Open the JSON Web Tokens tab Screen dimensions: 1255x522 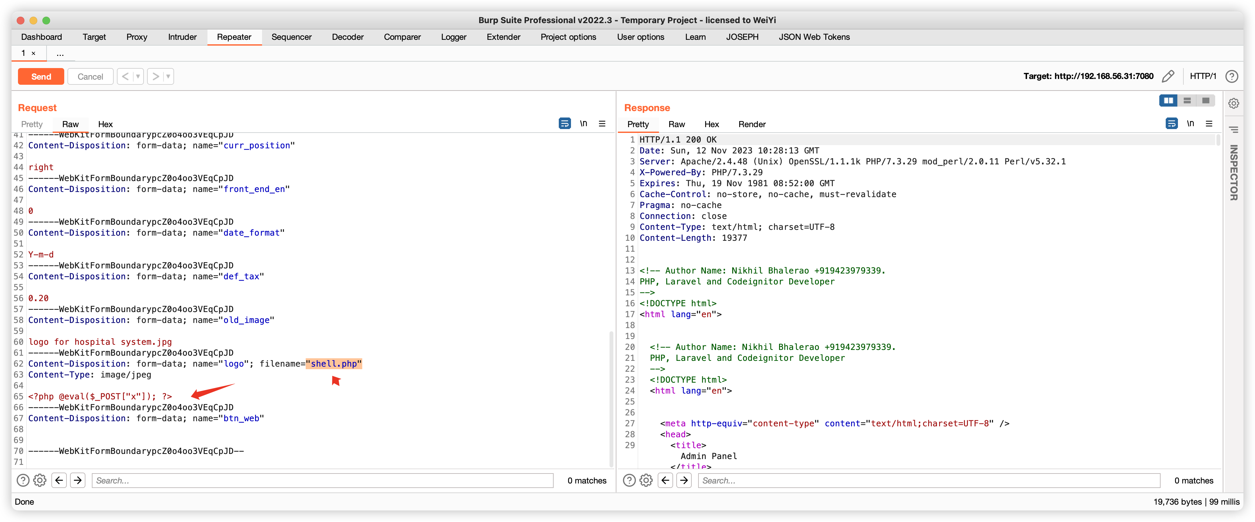(x=814, y=37)
